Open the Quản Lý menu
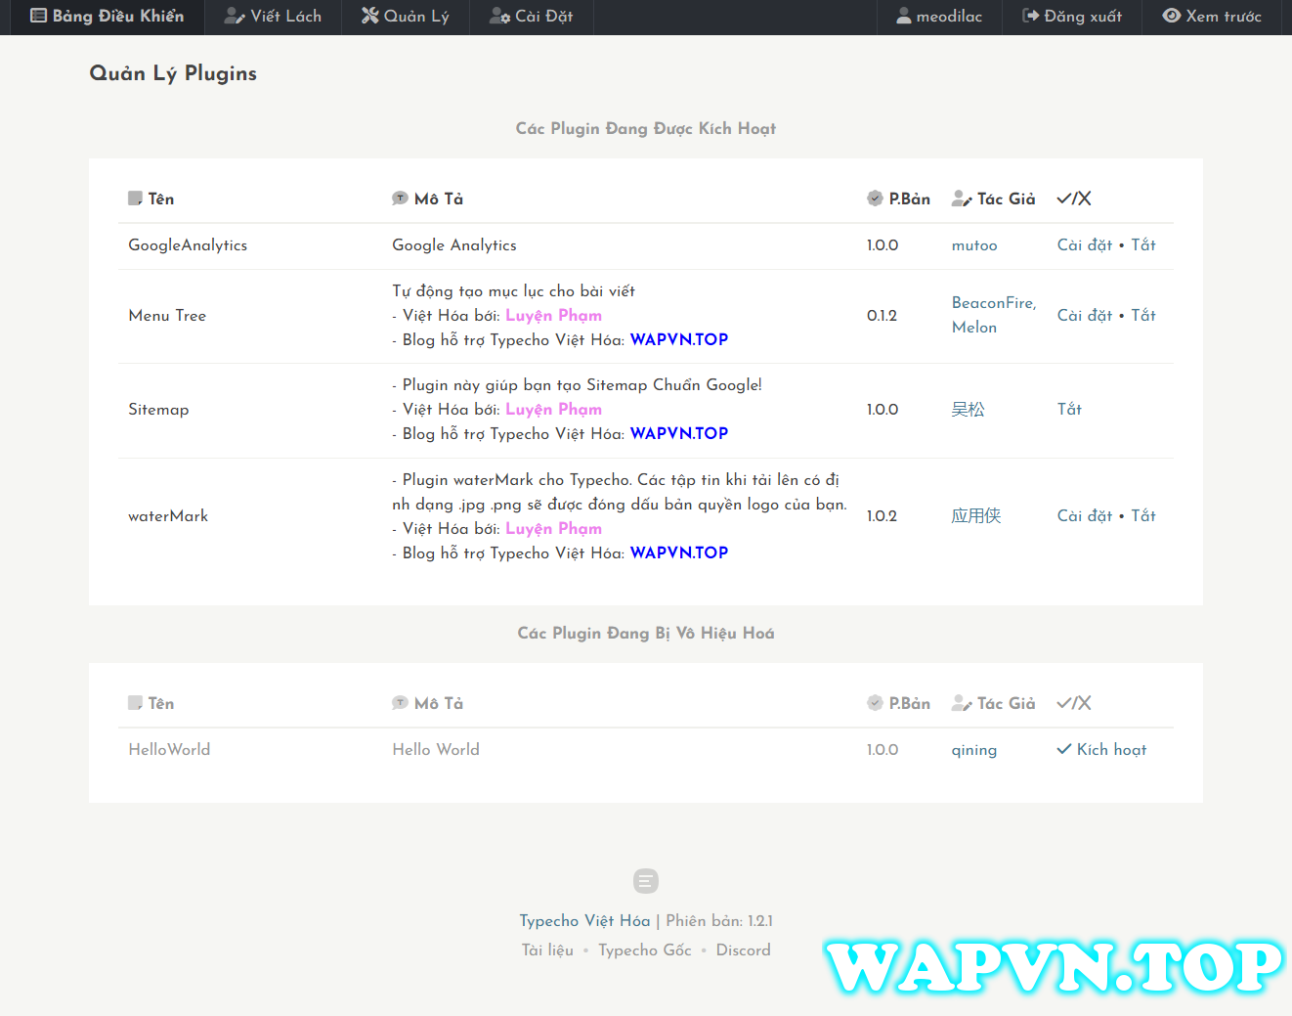The width and height of the screenshot is (1292, 1016). (405, 17)
